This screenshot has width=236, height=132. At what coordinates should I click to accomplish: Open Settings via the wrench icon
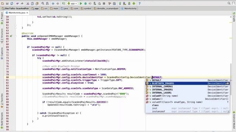(110, 3)
